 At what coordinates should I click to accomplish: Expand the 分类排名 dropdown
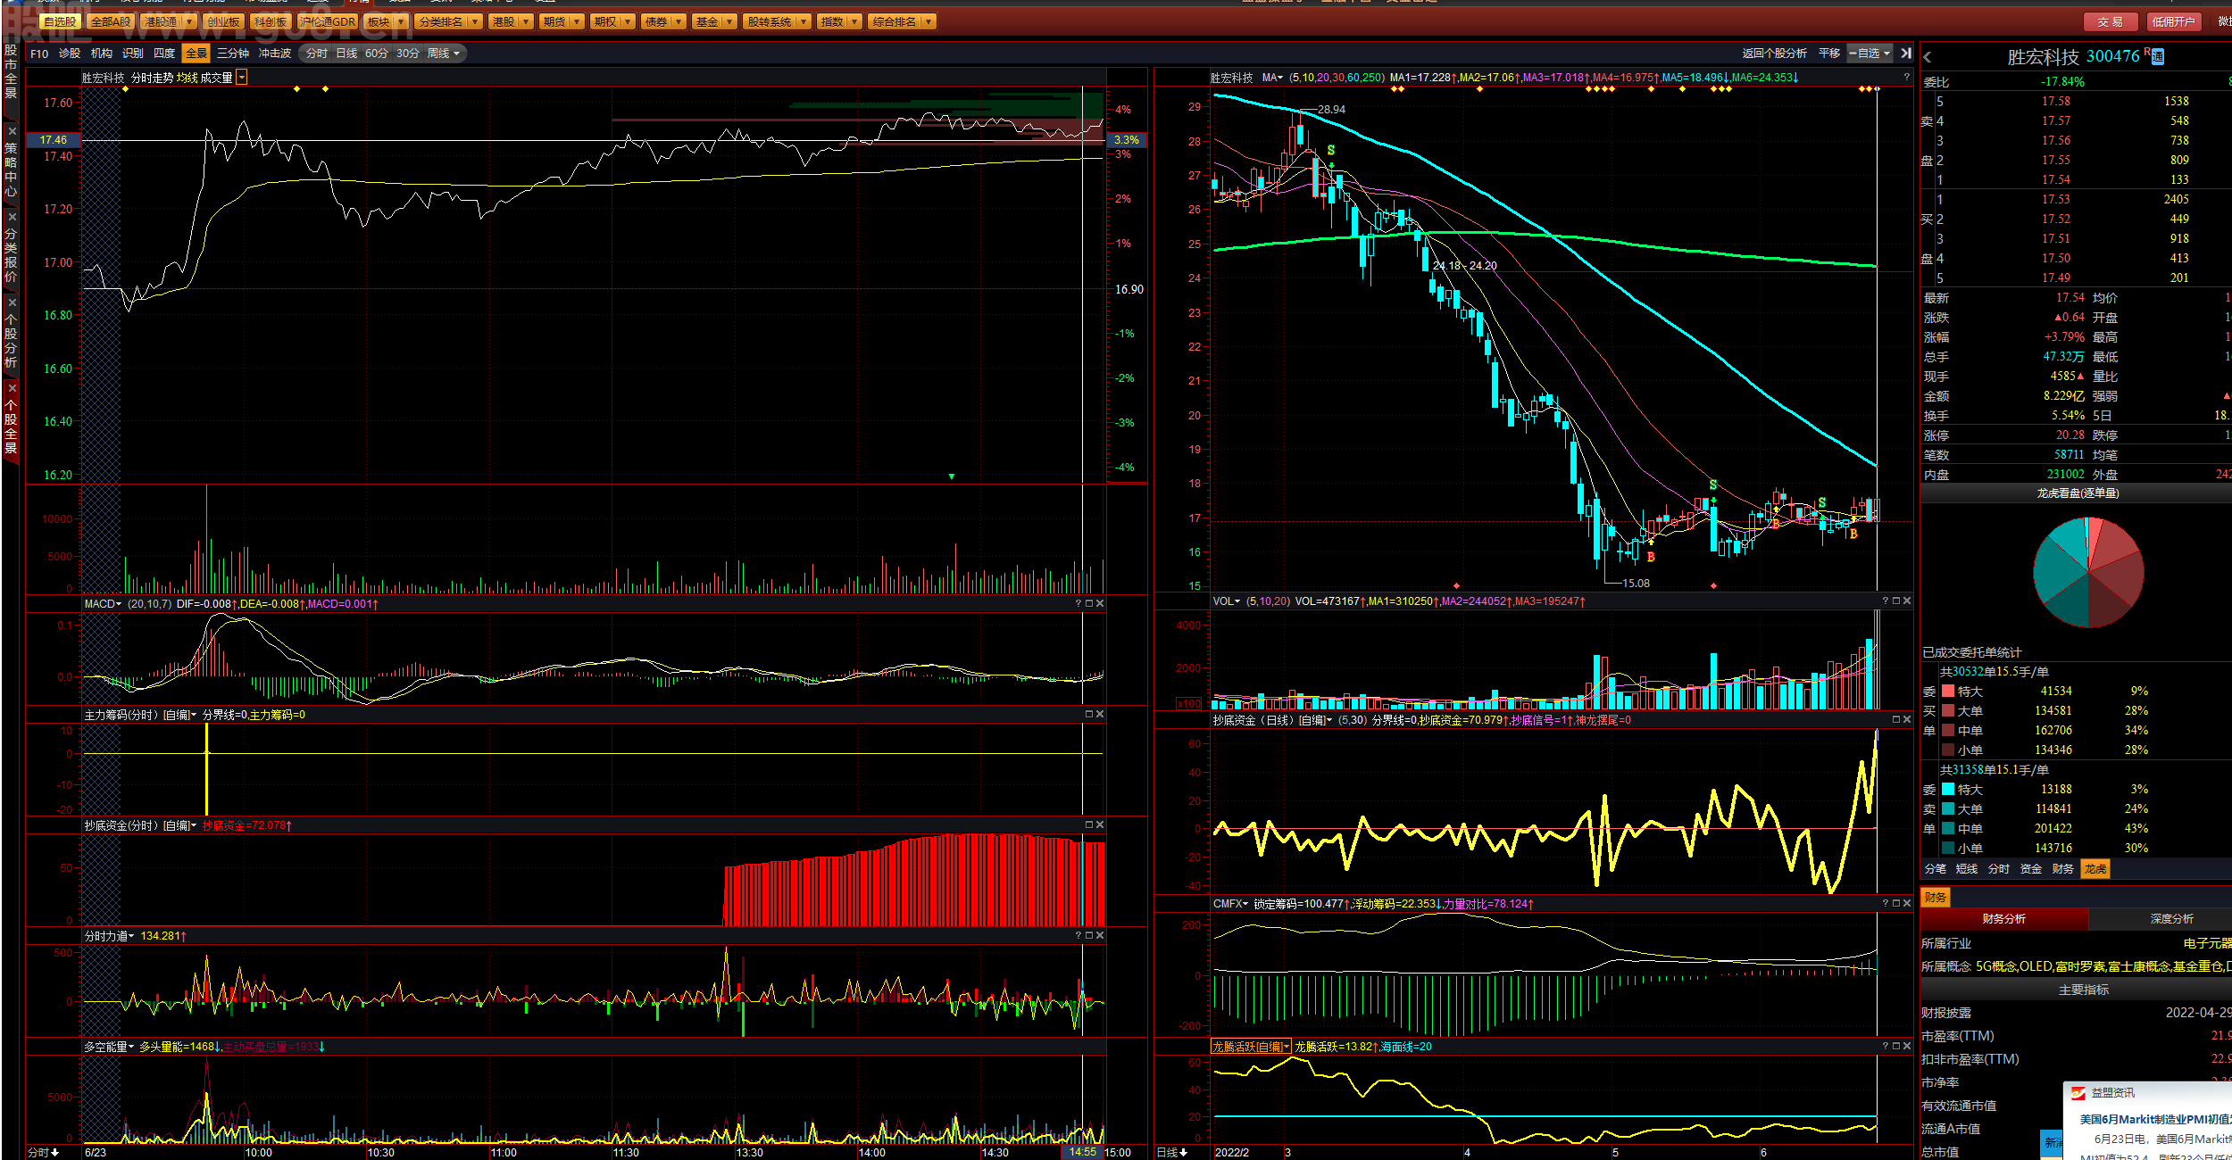pos(475,21)
